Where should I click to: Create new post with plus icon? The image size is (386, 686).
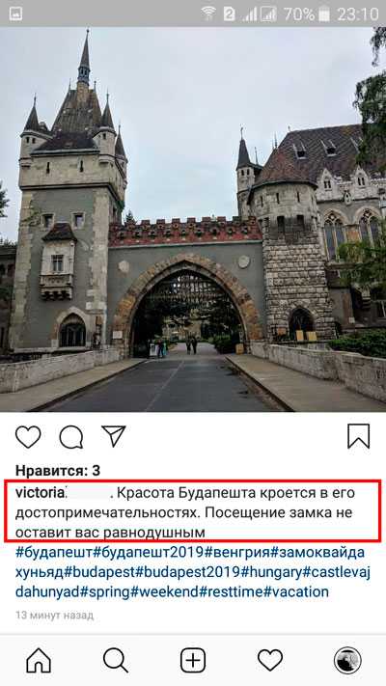coord(193,660)
